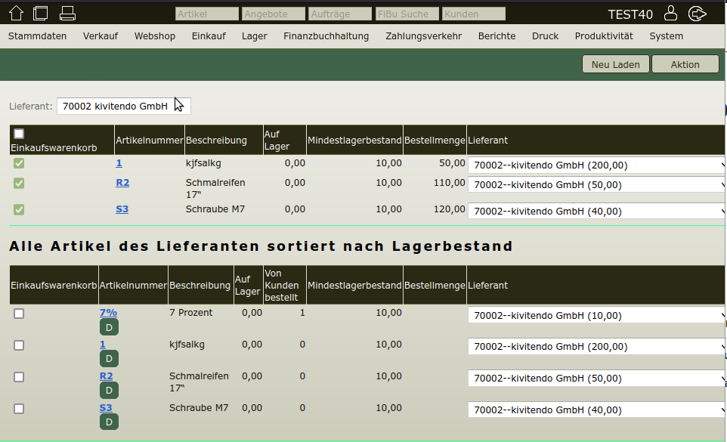Click the D badge under article R2
The image size is (727, 442).
[109, 390]
